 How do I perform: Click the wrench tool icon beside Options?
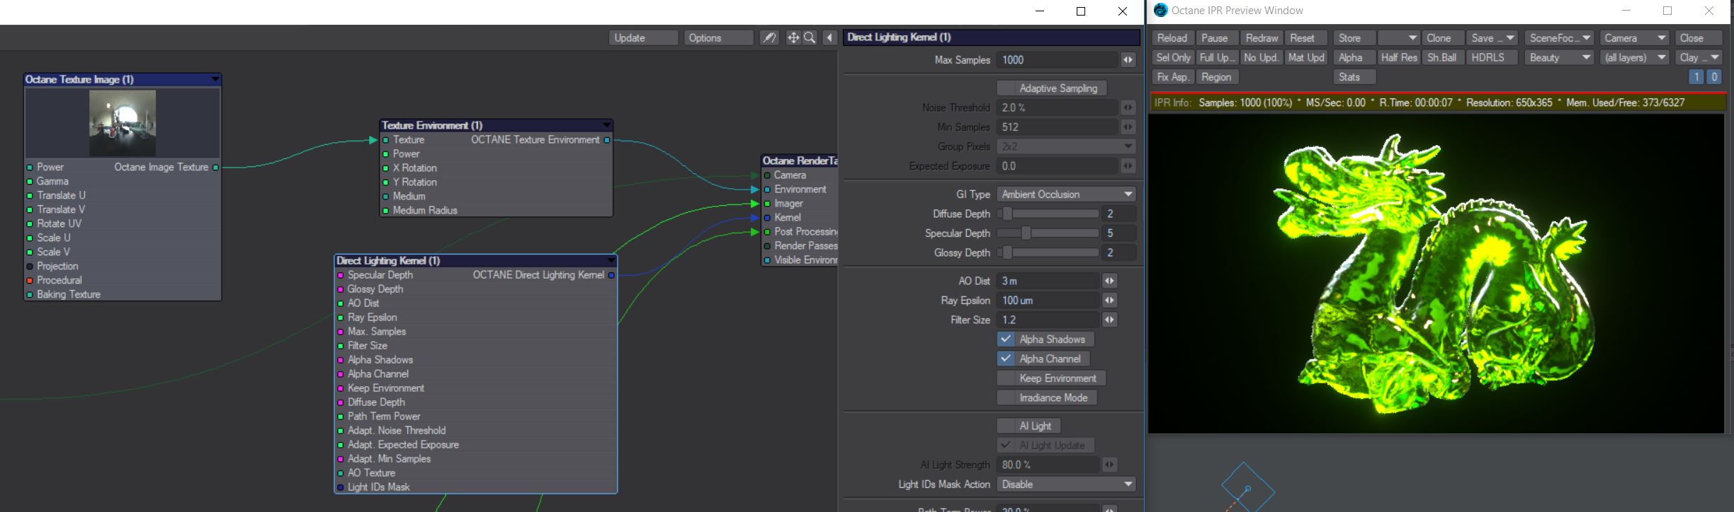[x=769, y=37]
